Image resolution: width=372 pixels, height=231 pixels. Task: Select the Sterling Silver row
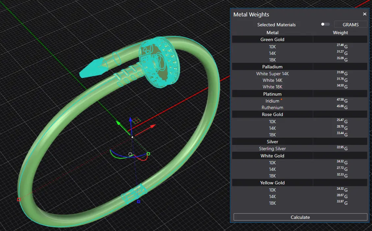pos(272,149)
